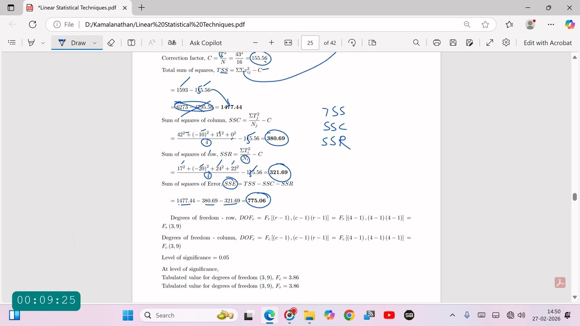Activate the Add text tool
Viewport: 580px width, 326px height.
(131, 43)
